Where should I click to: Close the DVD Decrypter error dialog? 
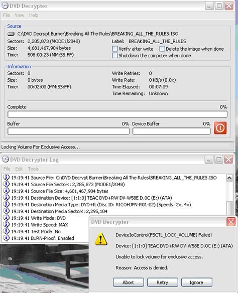230,222
